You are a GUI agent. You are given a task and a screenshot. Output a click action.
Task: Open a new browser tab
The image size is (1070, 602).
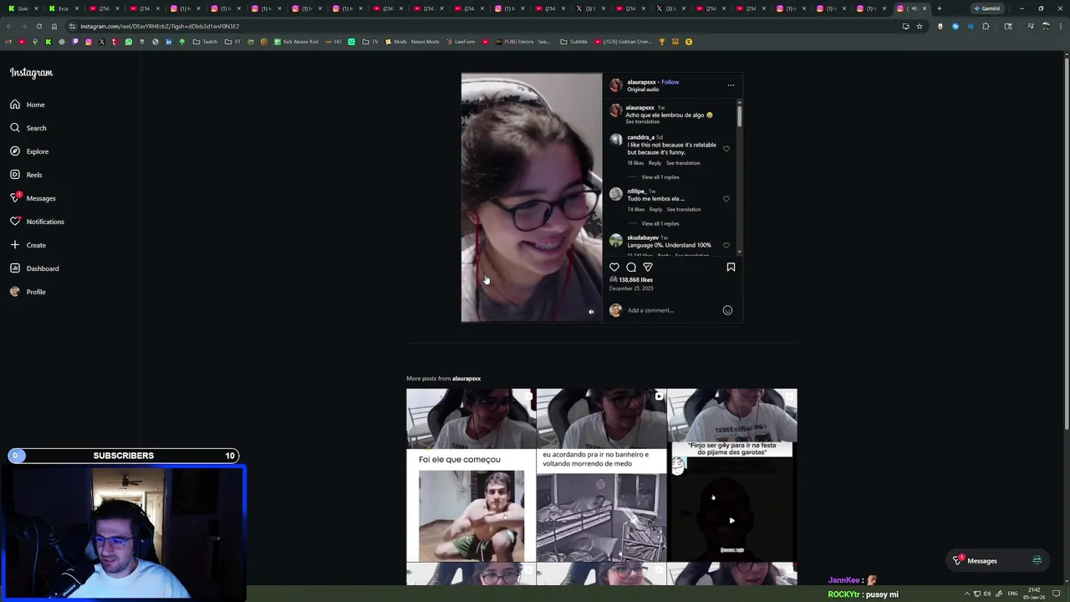(x=939, y=8)
